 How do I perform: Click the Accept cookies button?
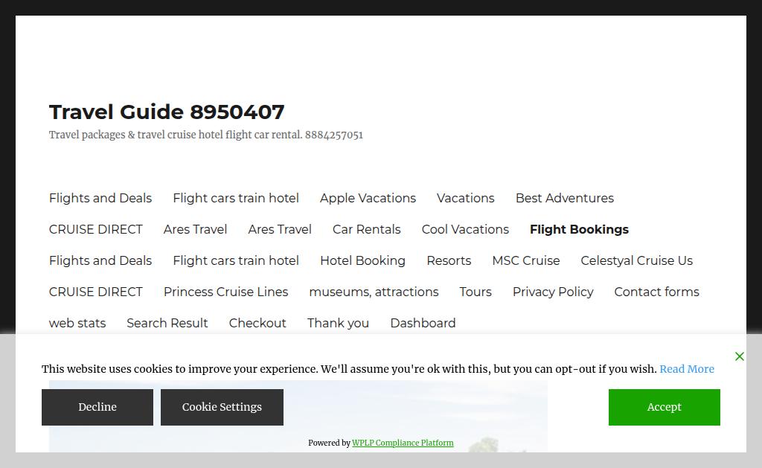click(x=664, y=407)
